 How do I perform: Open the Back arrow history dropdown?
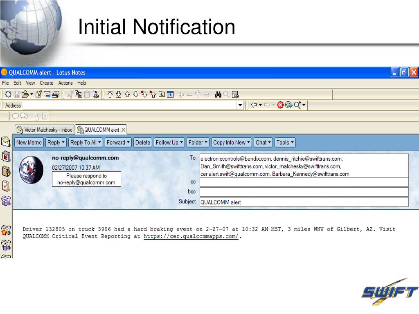(260, 105)
